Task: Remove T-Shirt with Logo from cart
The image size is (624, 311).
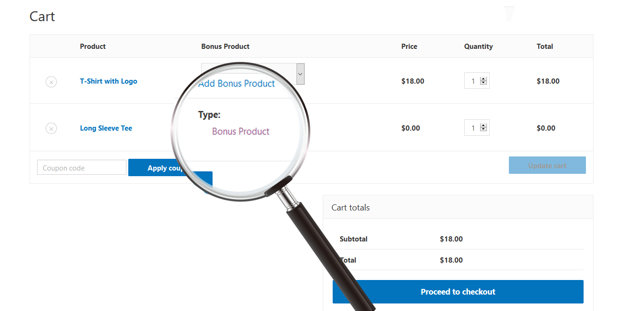Action: pyautogui.click(x=51, y=82)
